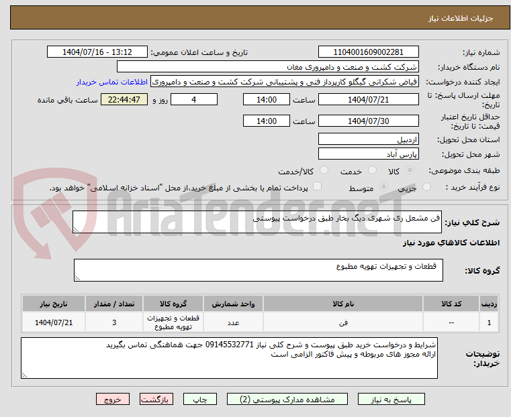The image size is (511, 417).
Task: Click the response deadline time 14:00 field
Action: pos(267,99)
